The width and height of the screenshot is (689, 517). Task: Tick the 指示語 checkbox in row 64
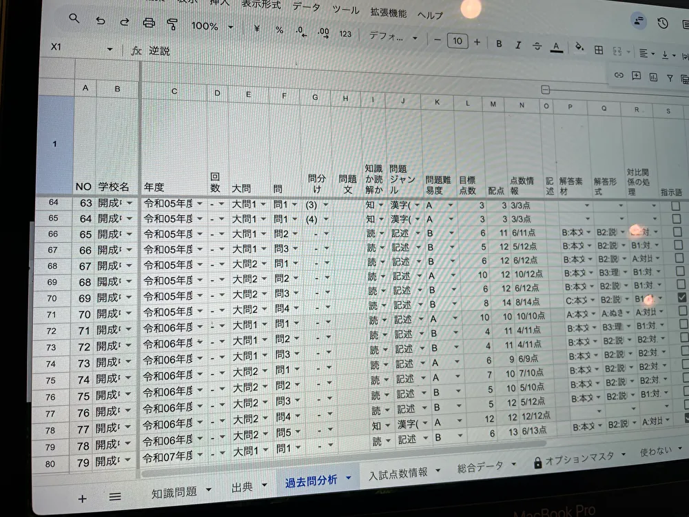tap(676, 205)
